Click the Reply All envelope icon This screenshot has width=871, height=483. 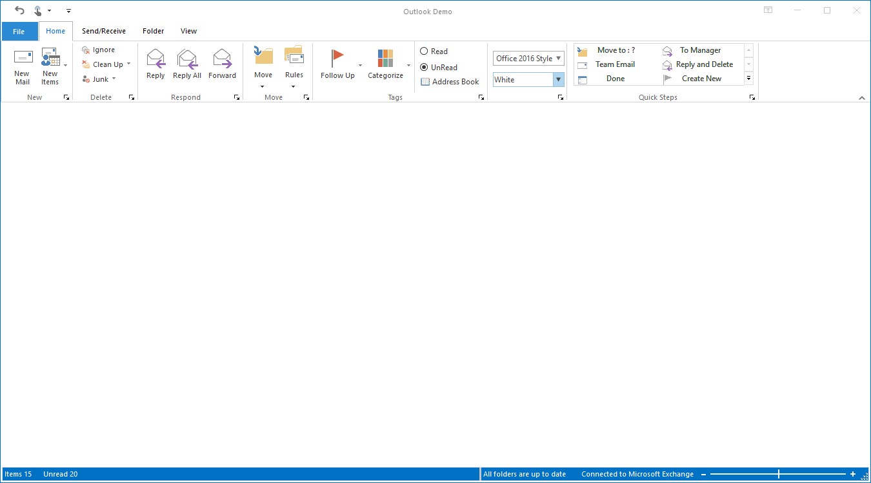point(187,58)
